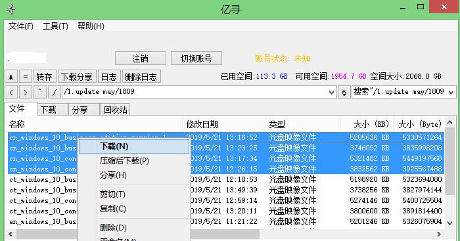
Task: Sort by the 修改日期 column header
Action: 224,124
